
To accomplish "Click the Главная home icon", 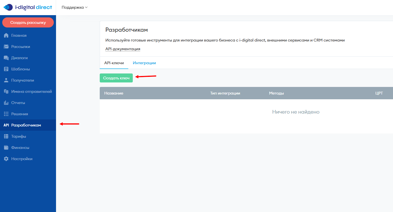I will tap(6, 36).
